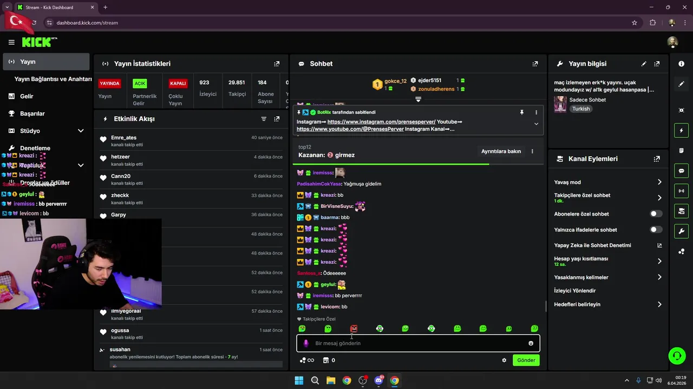Image resolution: width=693 pixels, height=389 pixels.
Task: Click the shop icon below chat input
Action: (329, 360)
